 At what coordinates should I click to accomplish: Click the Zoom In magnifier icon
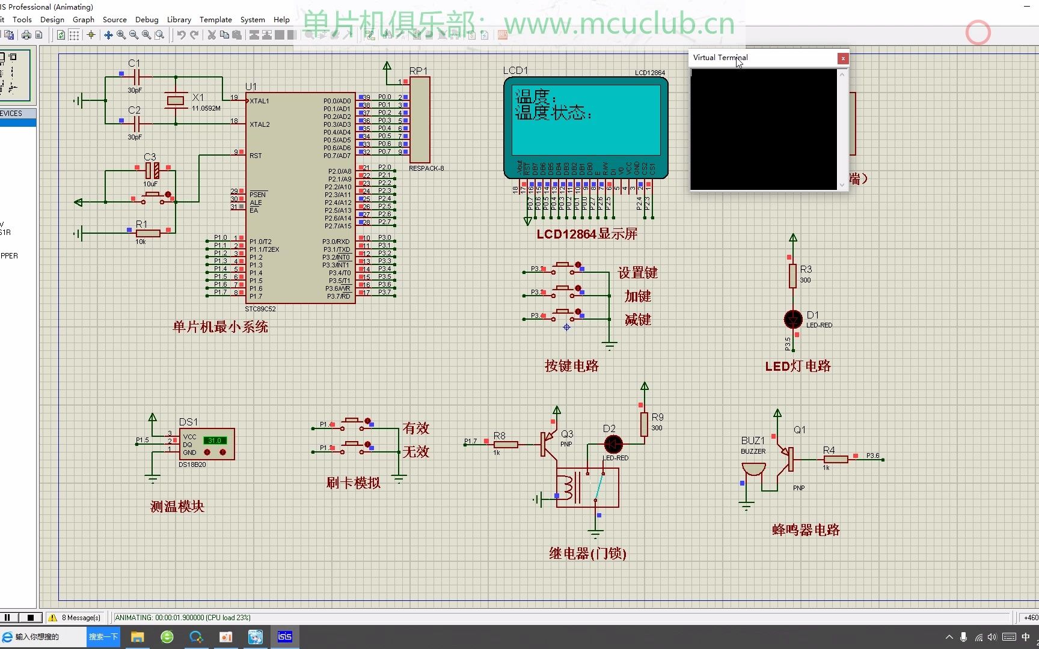pyautogui.click(x=121, y=35)
